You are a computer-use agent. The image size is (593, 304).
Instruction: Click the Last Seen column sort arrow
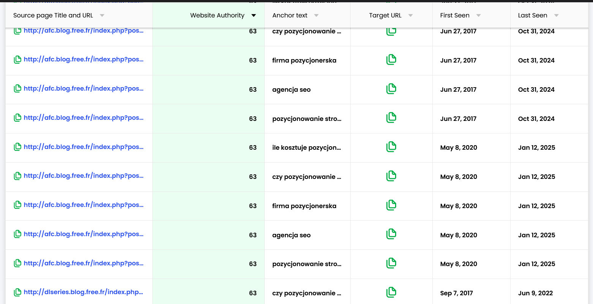556,16
